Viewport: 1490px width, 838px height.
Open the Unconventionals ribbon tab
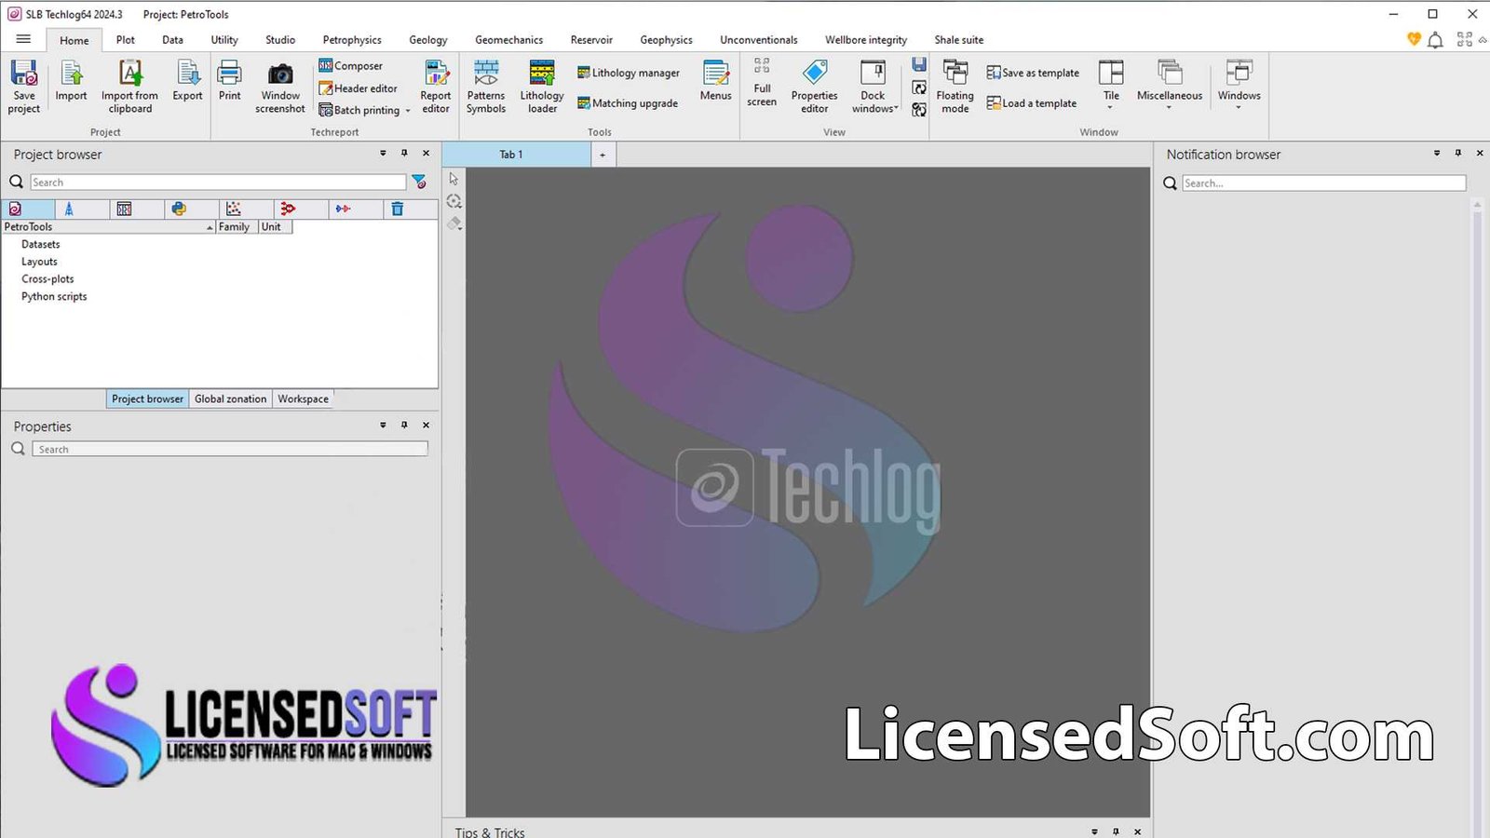tap(758, 40)
